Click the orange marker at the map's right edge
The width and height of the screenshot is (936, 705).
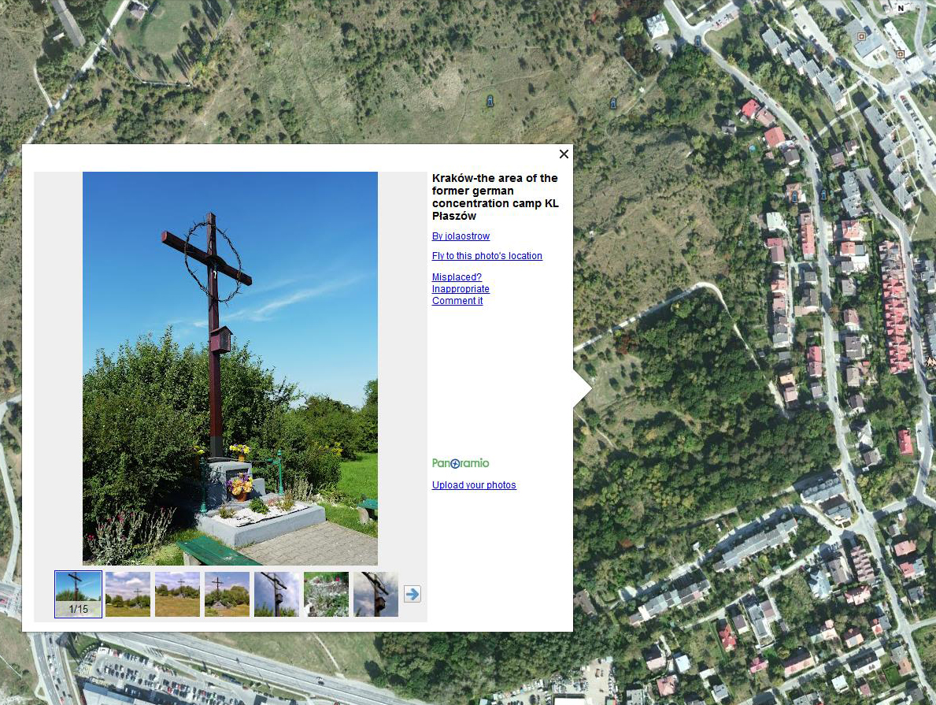coord(930,362)
